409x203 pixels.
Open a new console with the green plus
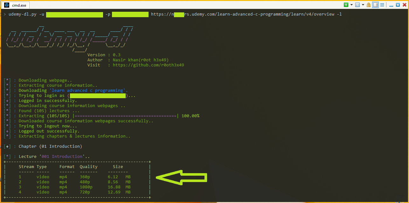tap(346, 5)
